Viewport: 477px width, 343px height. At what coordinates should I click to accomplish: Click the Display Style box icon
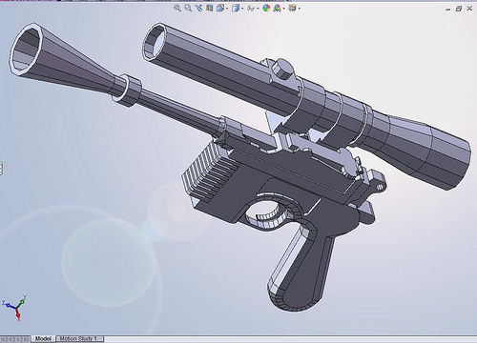pos(236,9)
